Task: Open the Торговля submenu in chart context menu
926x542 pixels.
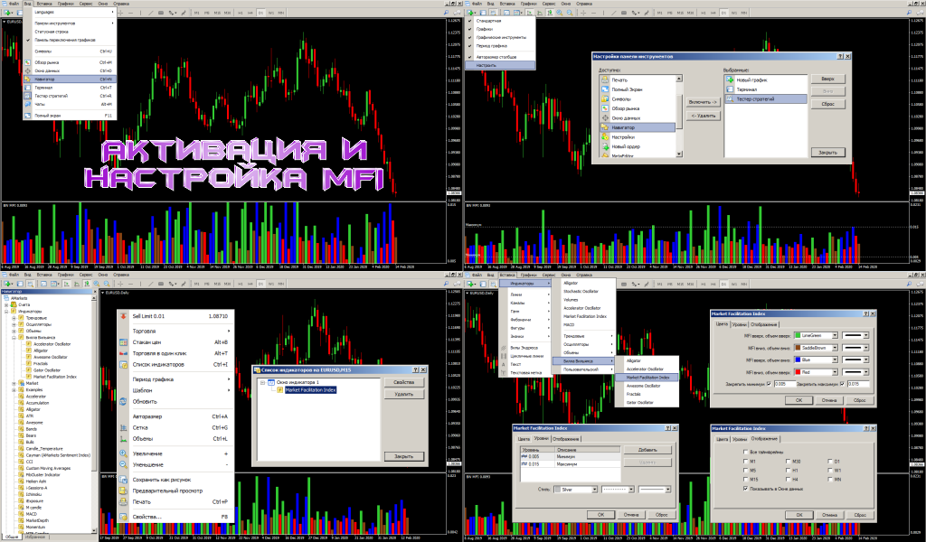Action: pyautogui.click(x=175, y=331)
